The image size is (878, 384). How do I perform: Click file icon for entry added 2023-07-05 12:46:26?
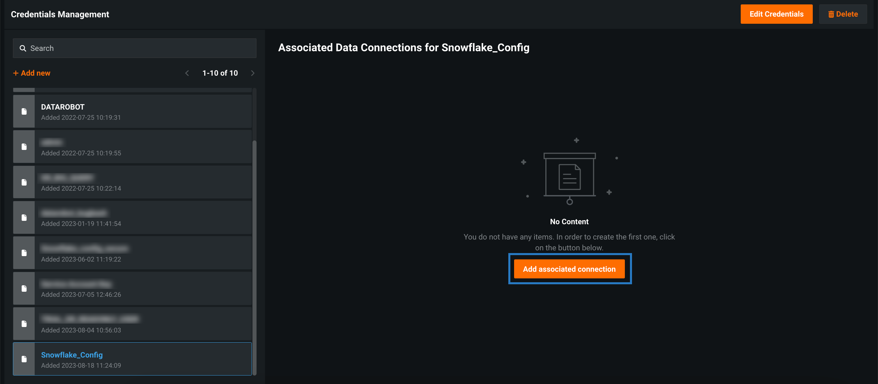point(24,288)
